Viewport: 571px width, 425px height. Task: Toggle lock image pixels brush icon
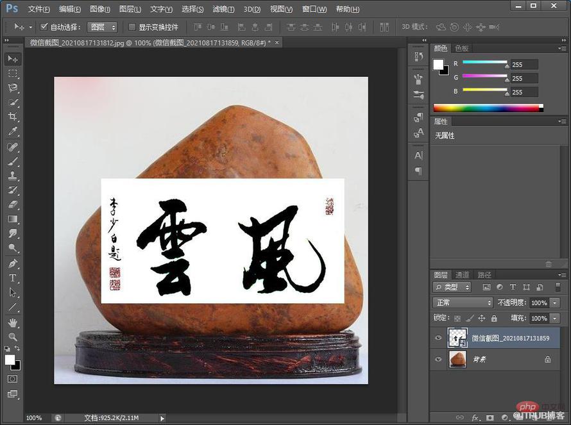tap(470, 319)
